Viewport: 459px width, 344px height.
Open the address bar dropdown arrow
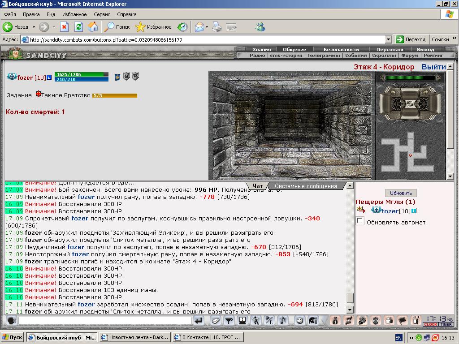coord(389,39)
